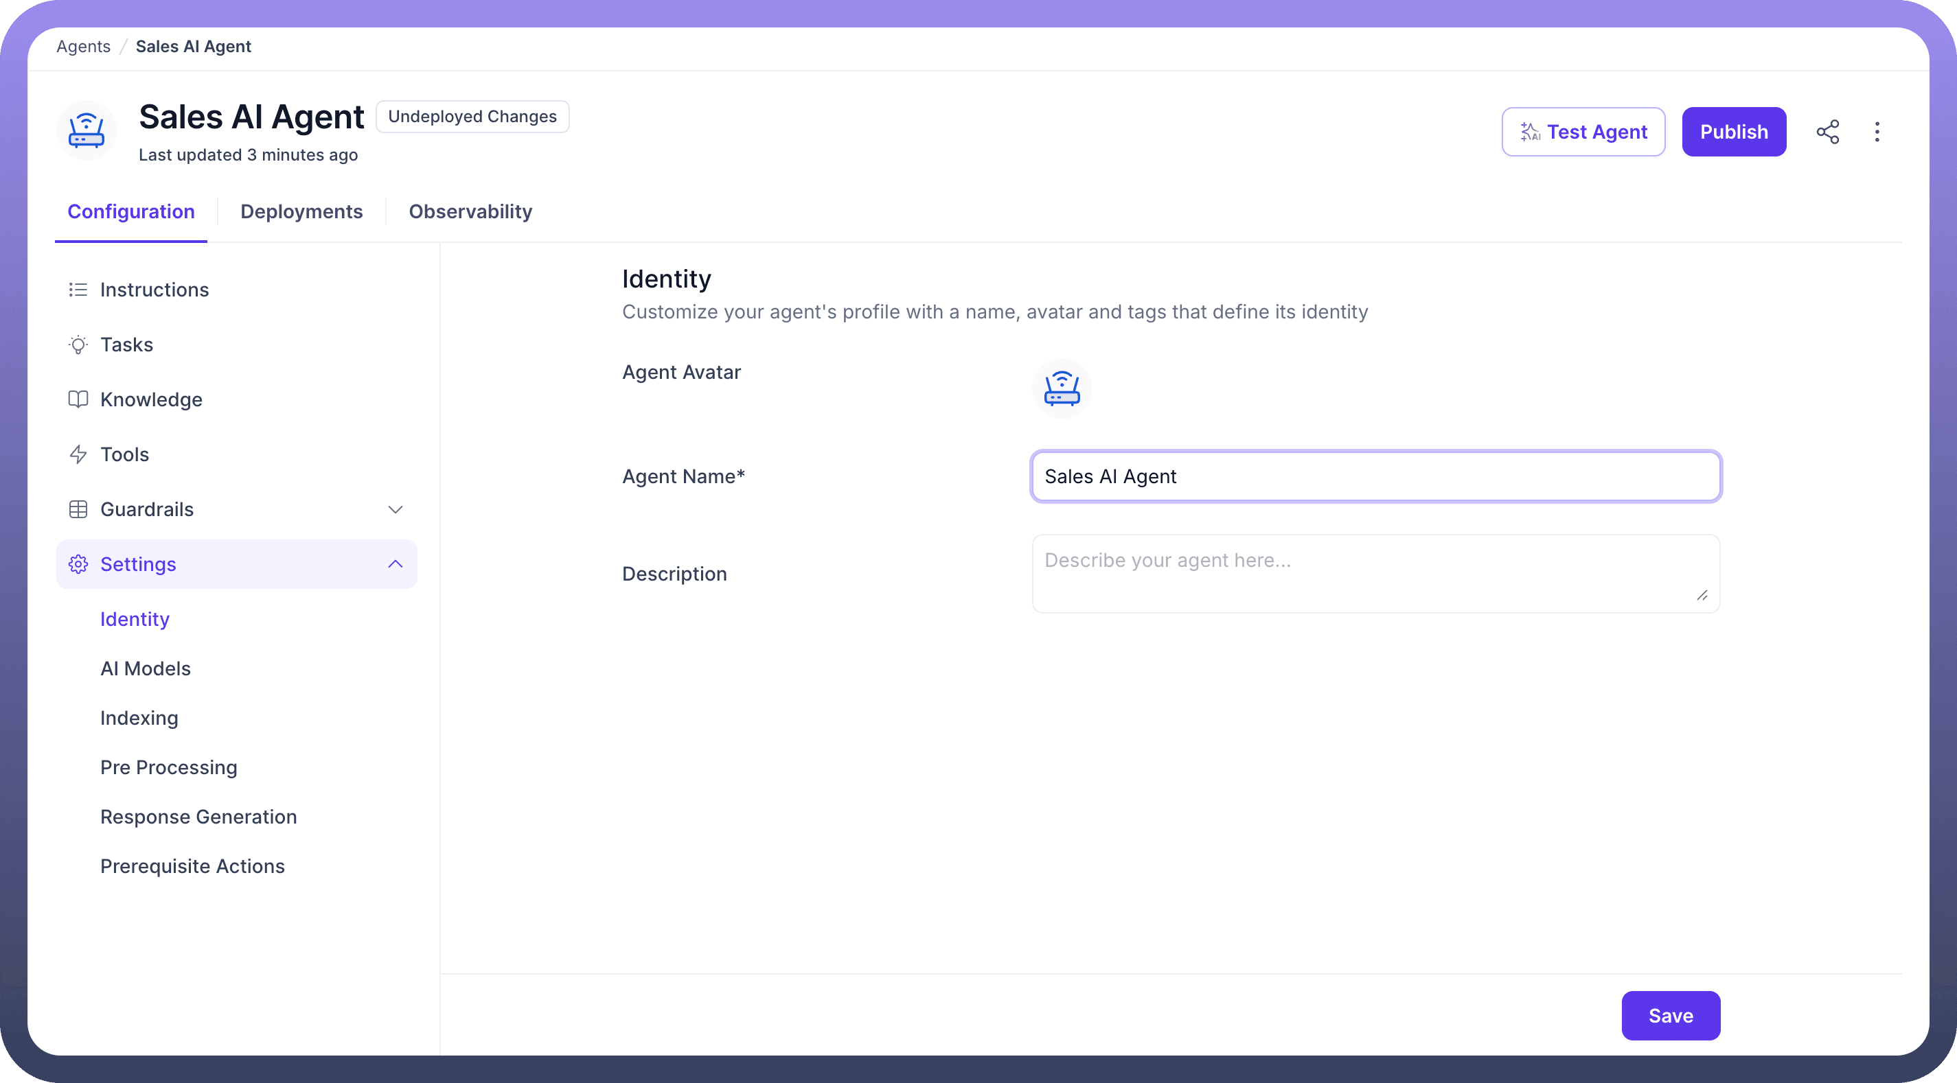Select AI Models under Settings

coord(145,668)
